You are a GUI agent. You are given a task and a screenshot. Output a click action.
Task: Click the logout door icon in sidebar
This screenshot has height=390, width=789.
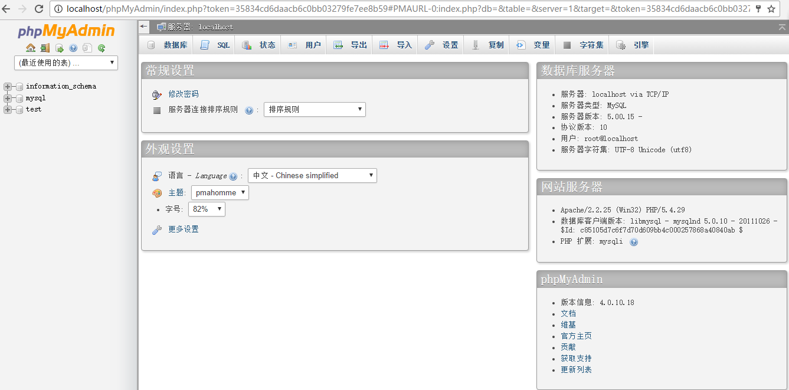pos(45,48)
